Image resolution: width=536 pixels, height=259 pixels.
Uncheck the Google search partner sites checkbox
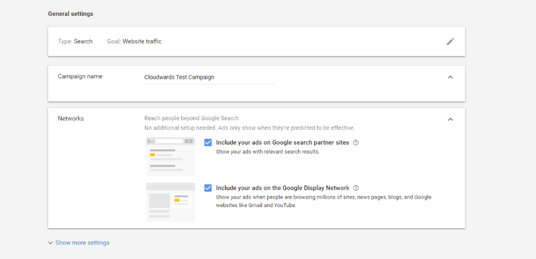click(208, 143)
